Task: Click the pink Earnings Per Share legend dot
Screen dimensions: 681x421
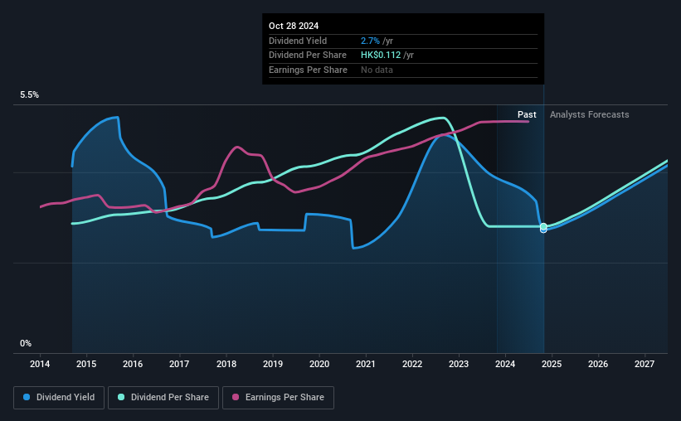Action: pos(236,397)
